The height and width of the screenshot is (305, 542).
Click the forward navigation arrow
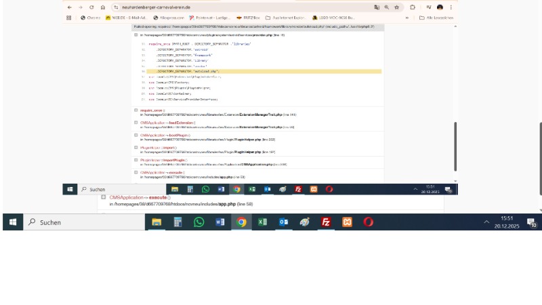pyautogui.click(x=81, y=7)
